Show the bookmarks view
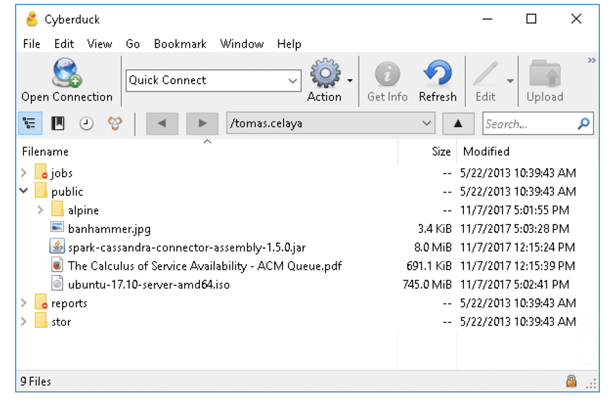This screenshot has height=409, width=614. pos(58,124)
